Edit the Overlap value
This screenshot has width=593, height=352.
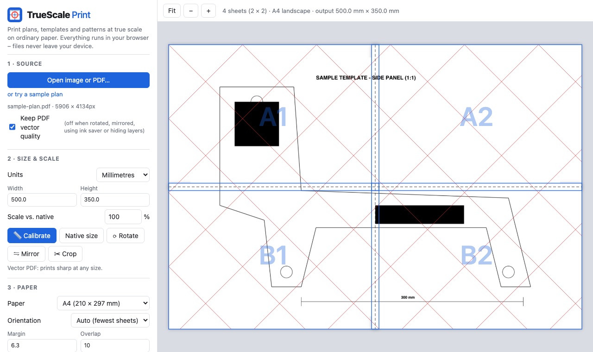pyautogui.click(x=115, y=346)
